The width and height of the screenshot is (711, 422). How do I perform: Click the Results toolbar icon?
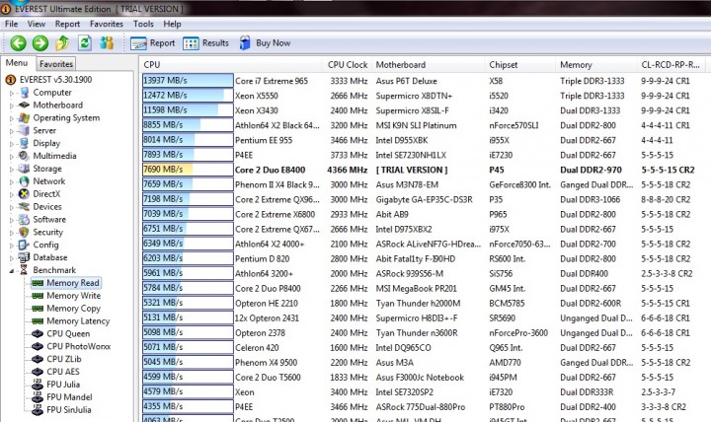(x=191, y=43)
